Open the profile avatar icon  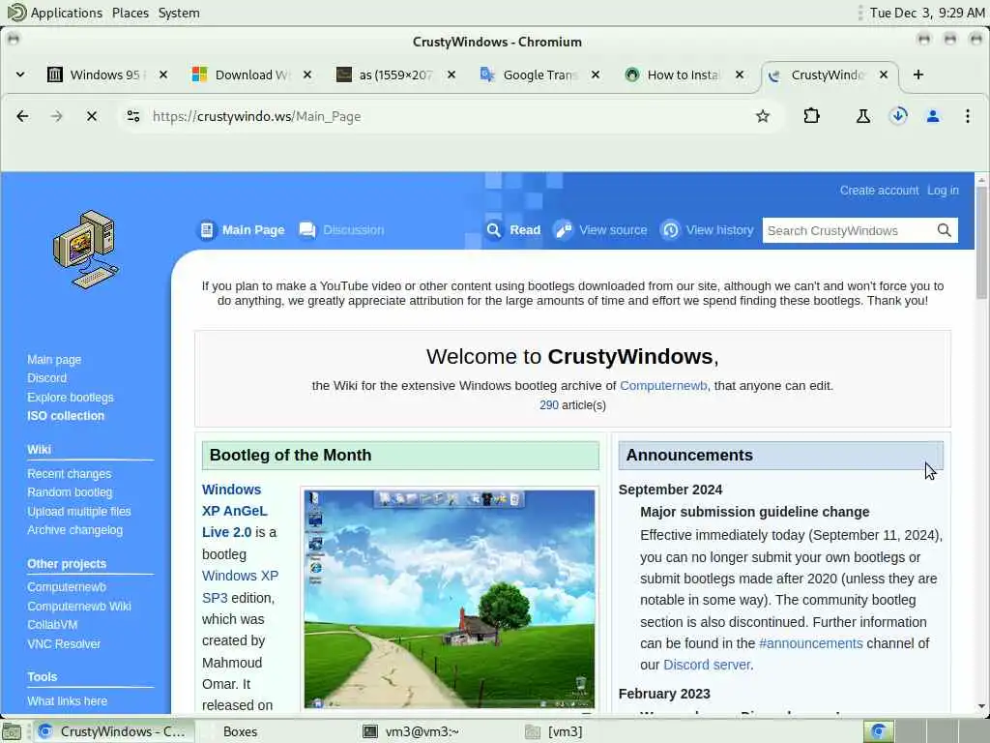(x=933, y=116)
